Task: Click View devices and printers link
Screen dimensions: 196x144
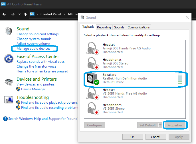Action: 35,84
